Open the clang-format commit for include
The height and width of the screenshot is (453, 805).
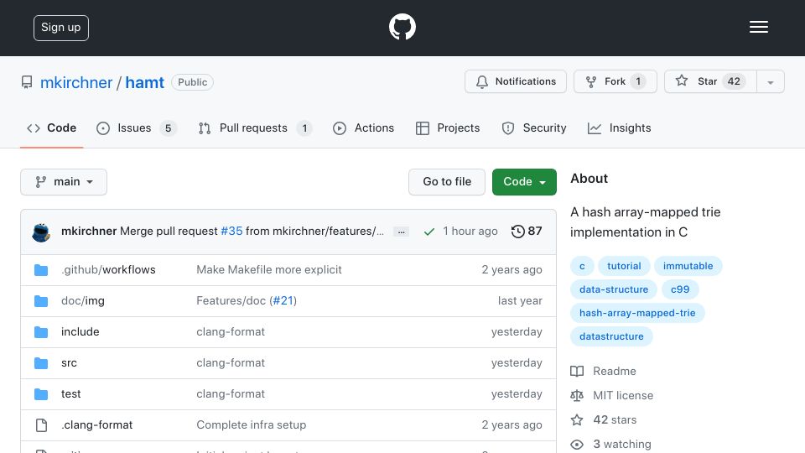[x=231, y=332]
